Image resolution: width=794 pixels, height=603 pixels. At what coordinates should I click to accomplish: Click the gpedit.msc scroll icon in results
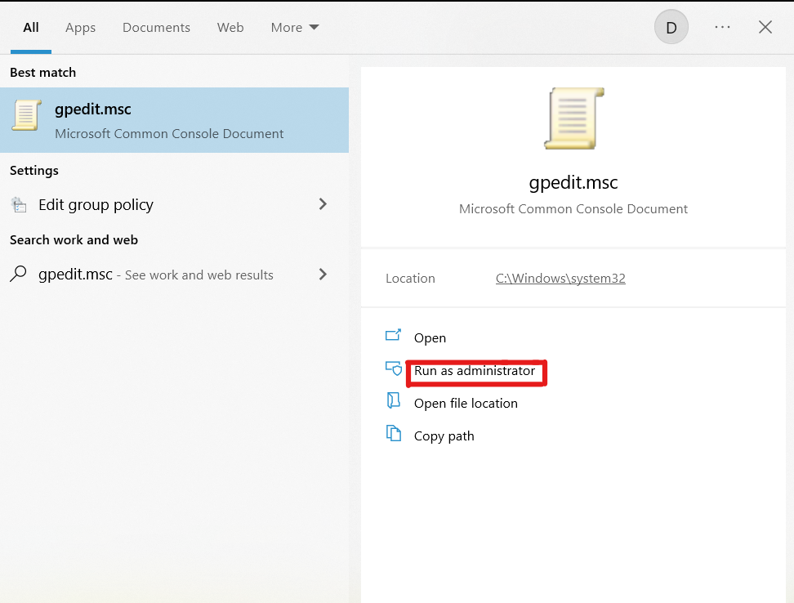tap(26, 115)
